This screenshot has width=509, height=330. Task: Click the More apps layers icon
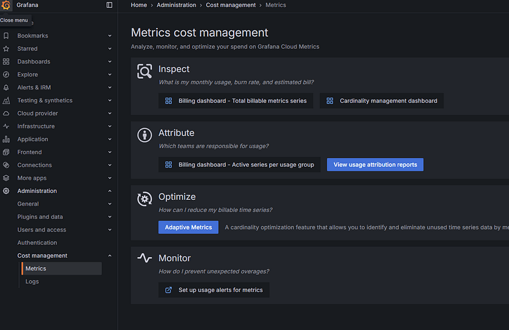tap(6, 178)
